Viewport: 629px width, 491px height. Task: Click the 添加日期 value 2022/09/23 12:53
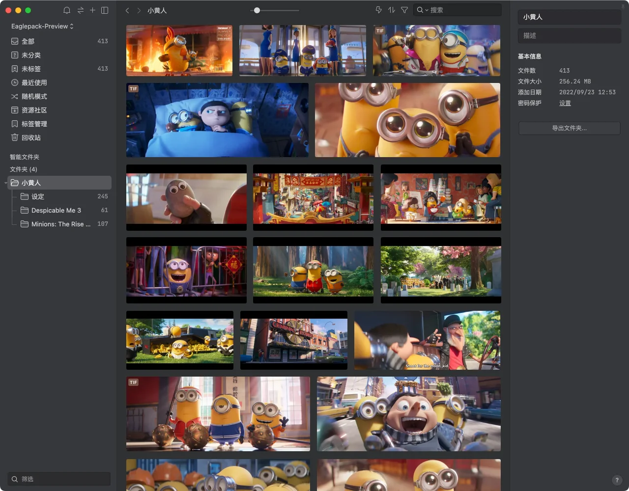(587, 92)
